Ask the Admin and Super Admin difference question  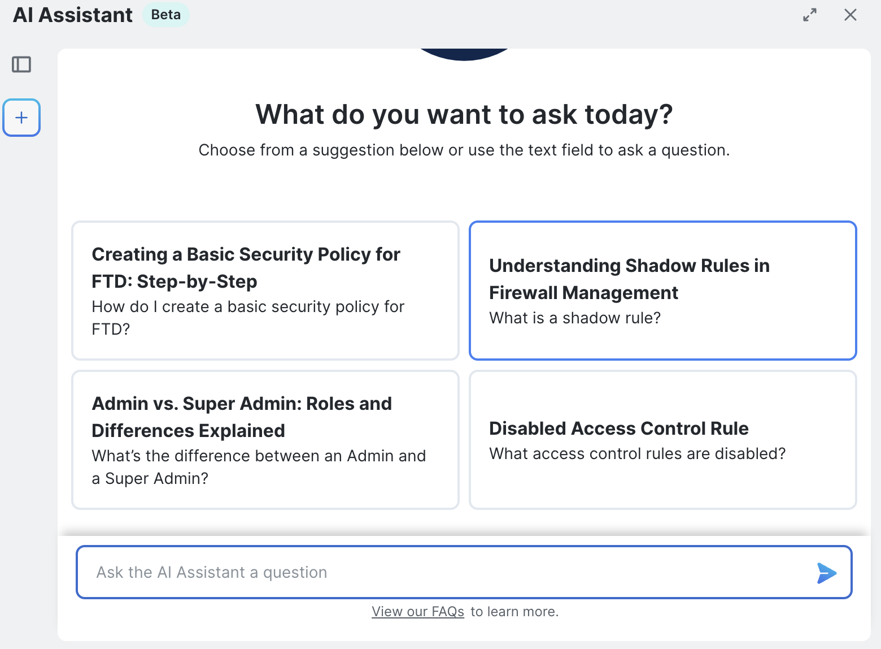(259, 466)
